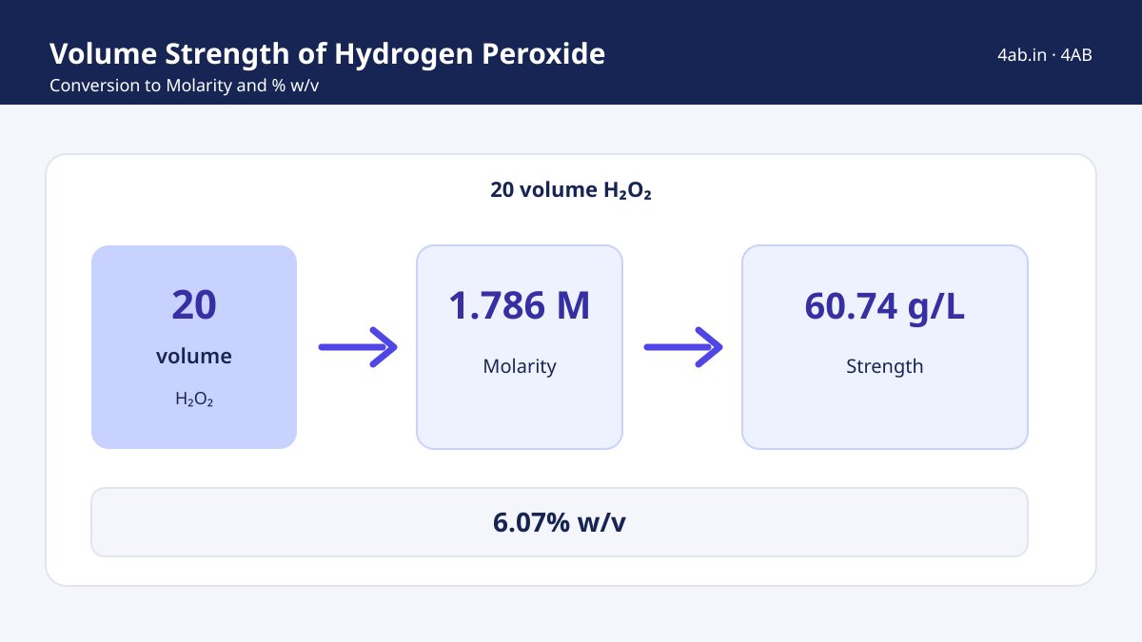Click the '1.786 M' value
The image size is (1142, 642).
(520, 305)
